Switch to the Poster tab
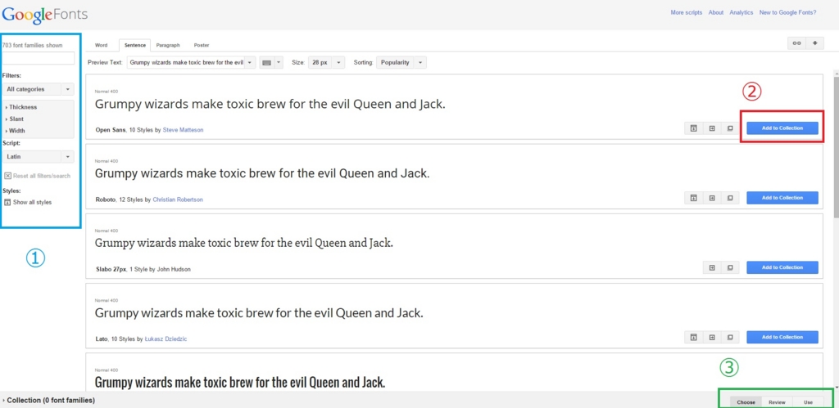The width and height of the screenshot is (839, 408). [202, 46]
